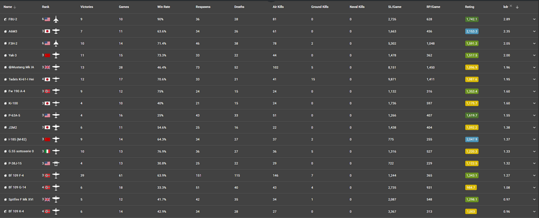This screenshot has width=539, height=218.
Task: Sort table by Win Rate column header
Action: (x=162, y=7)
